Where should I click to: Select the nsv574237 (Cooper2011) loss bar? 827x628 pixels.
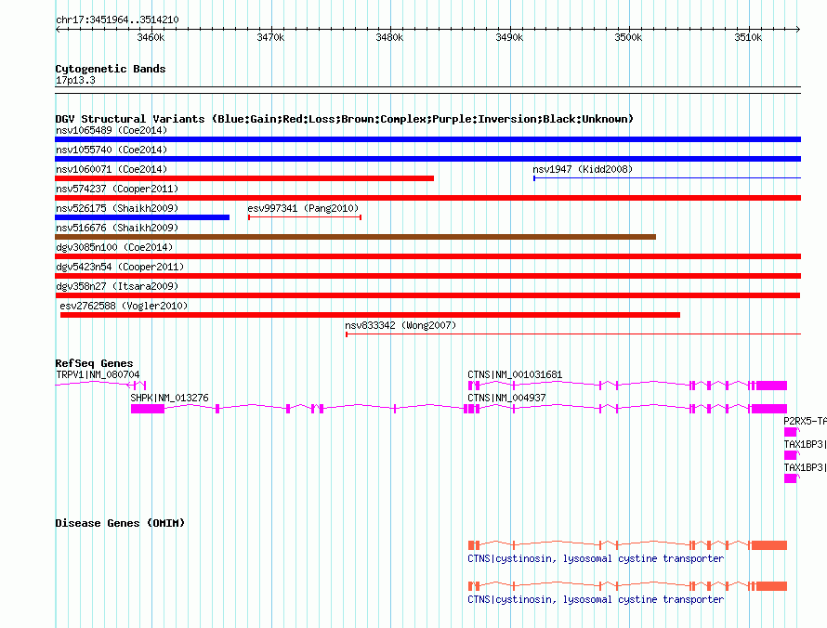[x=427, y=198]
